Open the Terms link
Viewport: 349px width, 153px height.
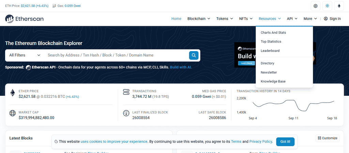(x=236, y=142)
